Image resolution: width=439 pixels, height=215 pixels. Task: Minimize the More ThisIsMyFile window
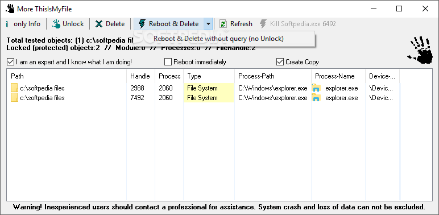click(374, 9)
